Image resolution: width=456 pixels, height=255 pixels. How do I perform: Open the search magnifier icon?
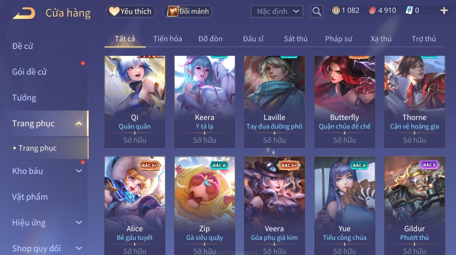pyautogui.click(x=317, y=11)
